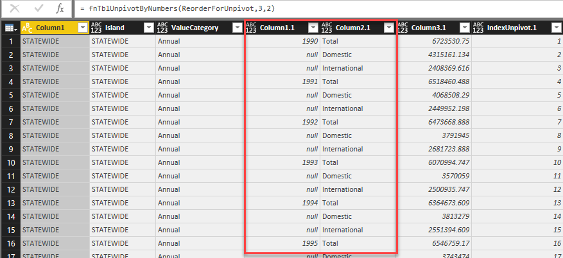Click the type icon of Column2.1

[327, 28]
